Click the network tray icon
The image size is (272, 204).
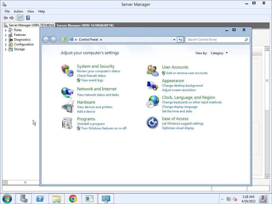coord(229,199)
